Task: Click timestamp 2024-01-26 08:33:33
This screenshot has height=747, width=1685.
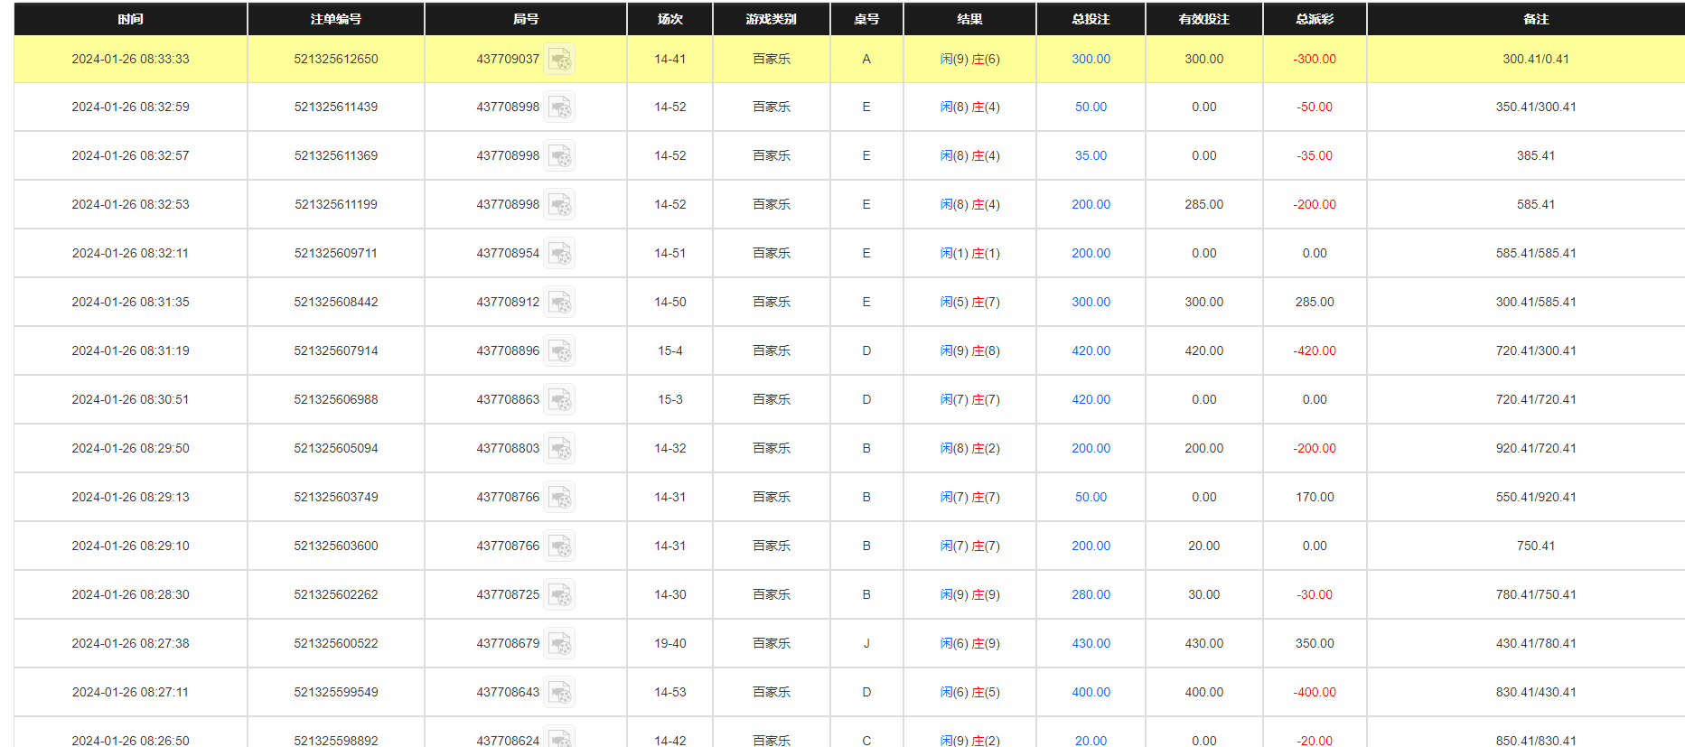Action: coord(131,59)
